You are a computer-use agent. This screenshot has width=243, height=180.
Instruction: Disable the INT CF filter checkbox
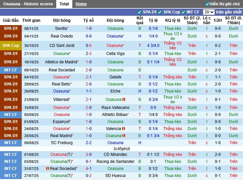tap(183, 12)
